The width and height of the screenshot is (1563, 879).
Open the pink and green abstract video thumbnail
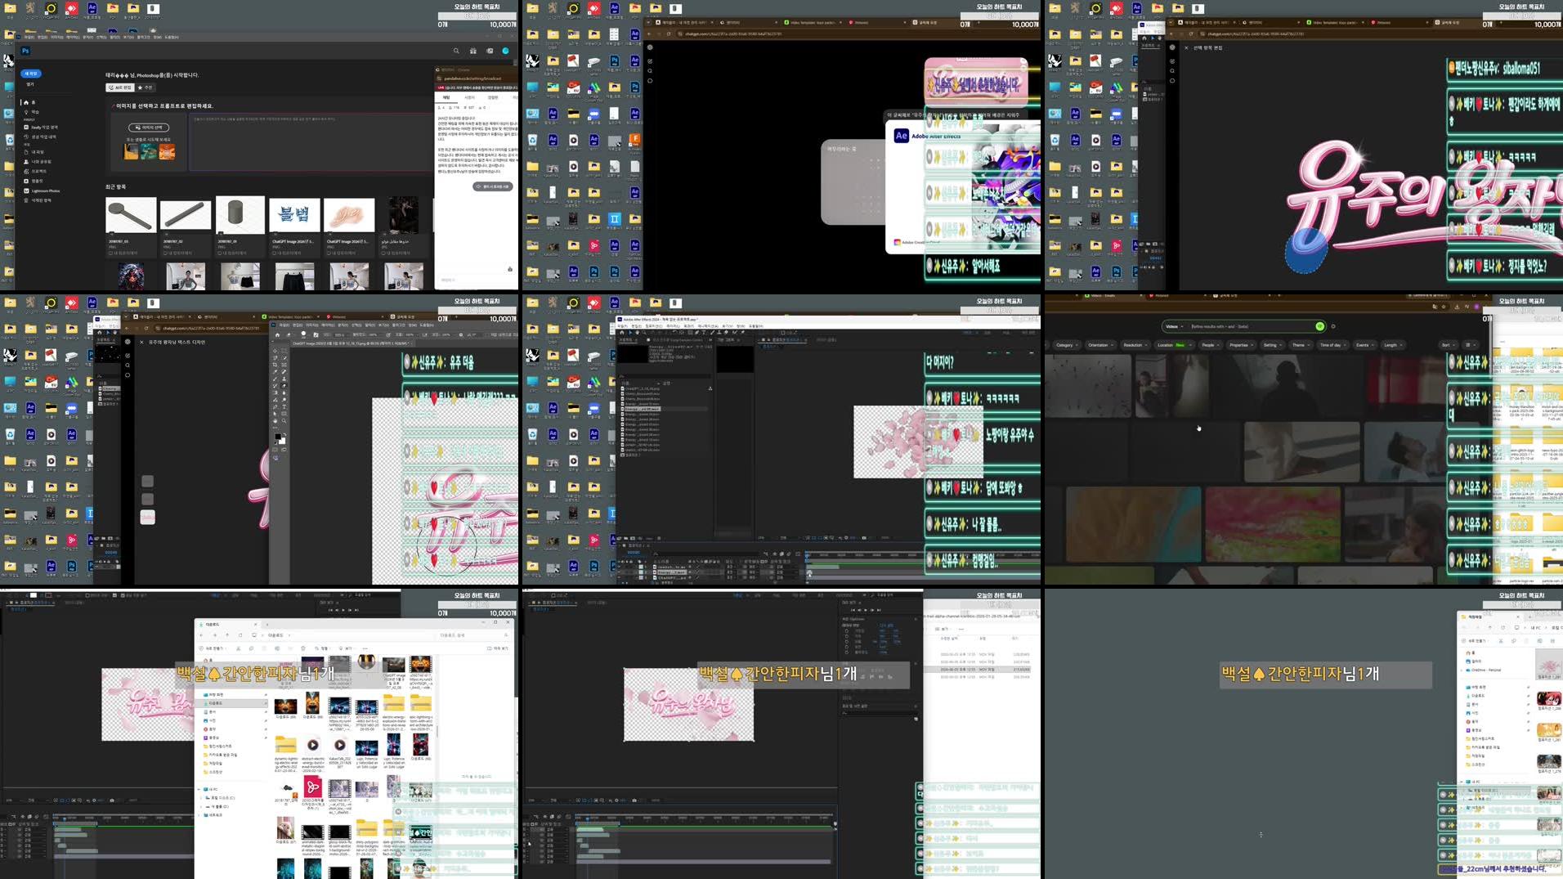click(x=1273, y=523)
